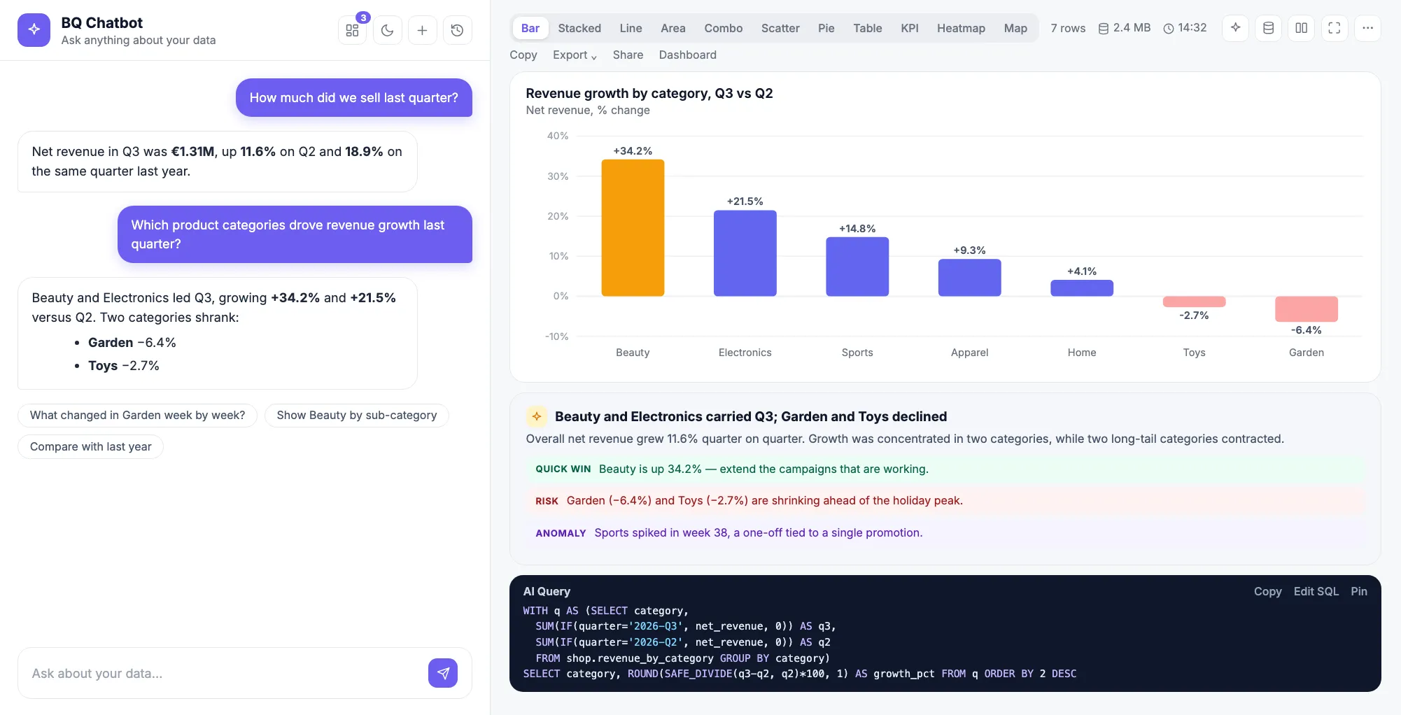Click the 14:32 clock timestamp

(1185, 28)
